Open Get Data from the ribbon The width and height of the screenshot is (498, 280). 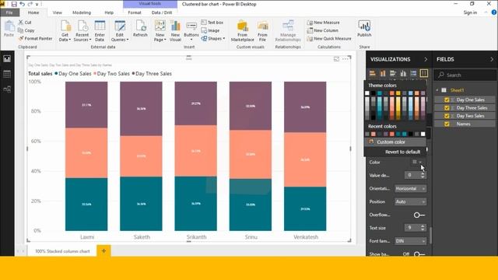[x=65, y=31]
